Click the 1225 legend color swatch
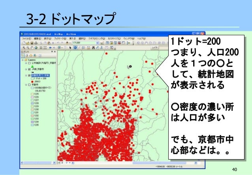This screenshot has height=175, width=252. pos(32,94)
